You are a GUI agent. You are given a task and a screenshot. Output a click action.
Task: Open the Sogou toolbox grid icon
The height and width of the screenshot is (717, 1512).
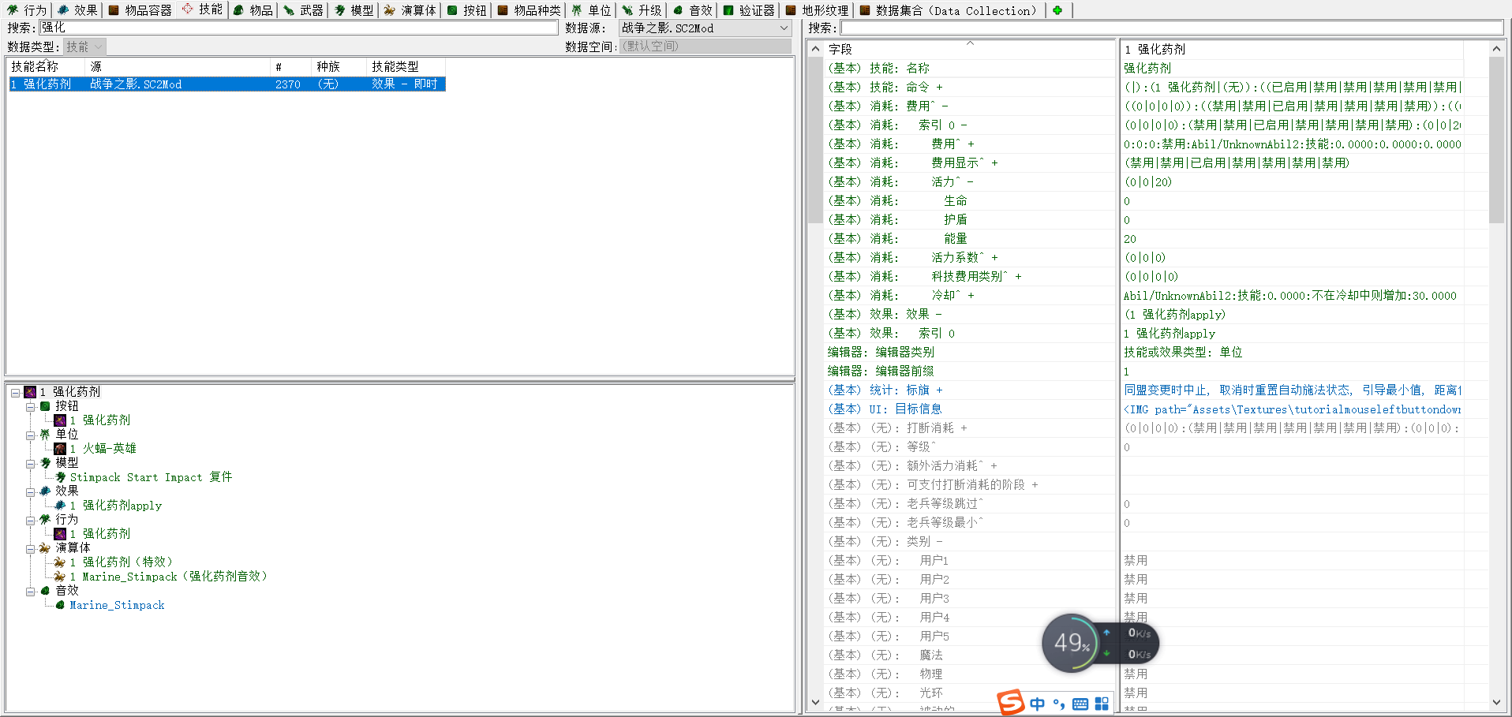click(x=1102, y=704)
